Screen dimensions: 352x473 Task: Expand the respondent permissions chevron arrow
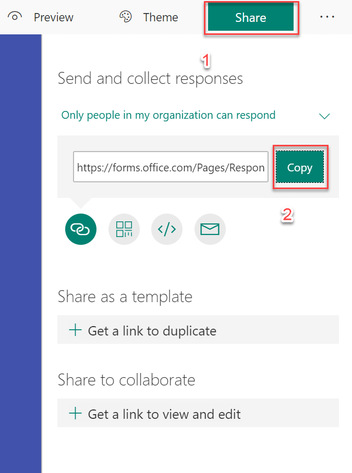324,116
